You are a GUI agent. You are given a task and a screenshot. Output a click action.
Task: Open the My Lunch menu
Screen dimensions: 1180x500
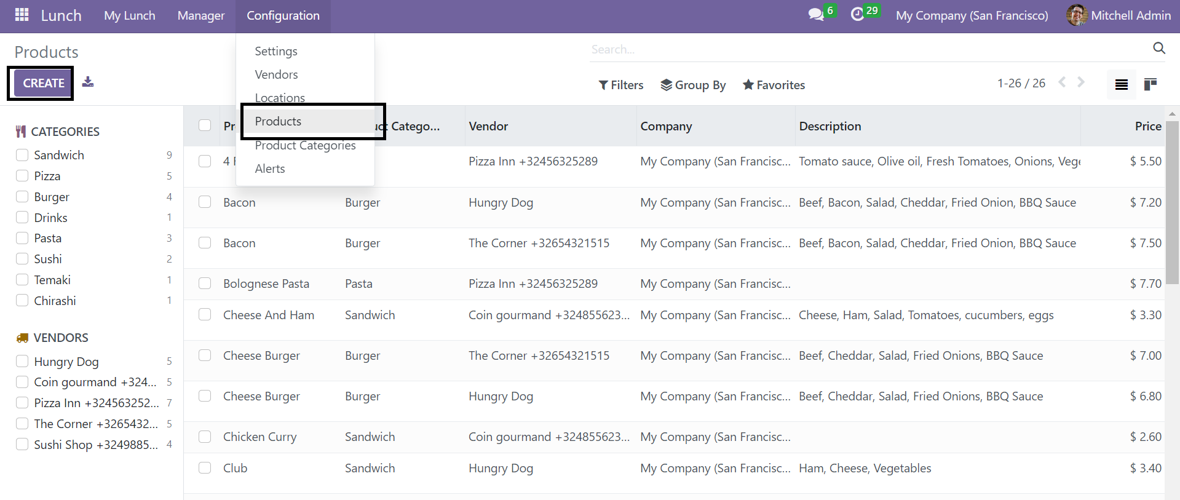pyautogui.click(x=130, y=15)
